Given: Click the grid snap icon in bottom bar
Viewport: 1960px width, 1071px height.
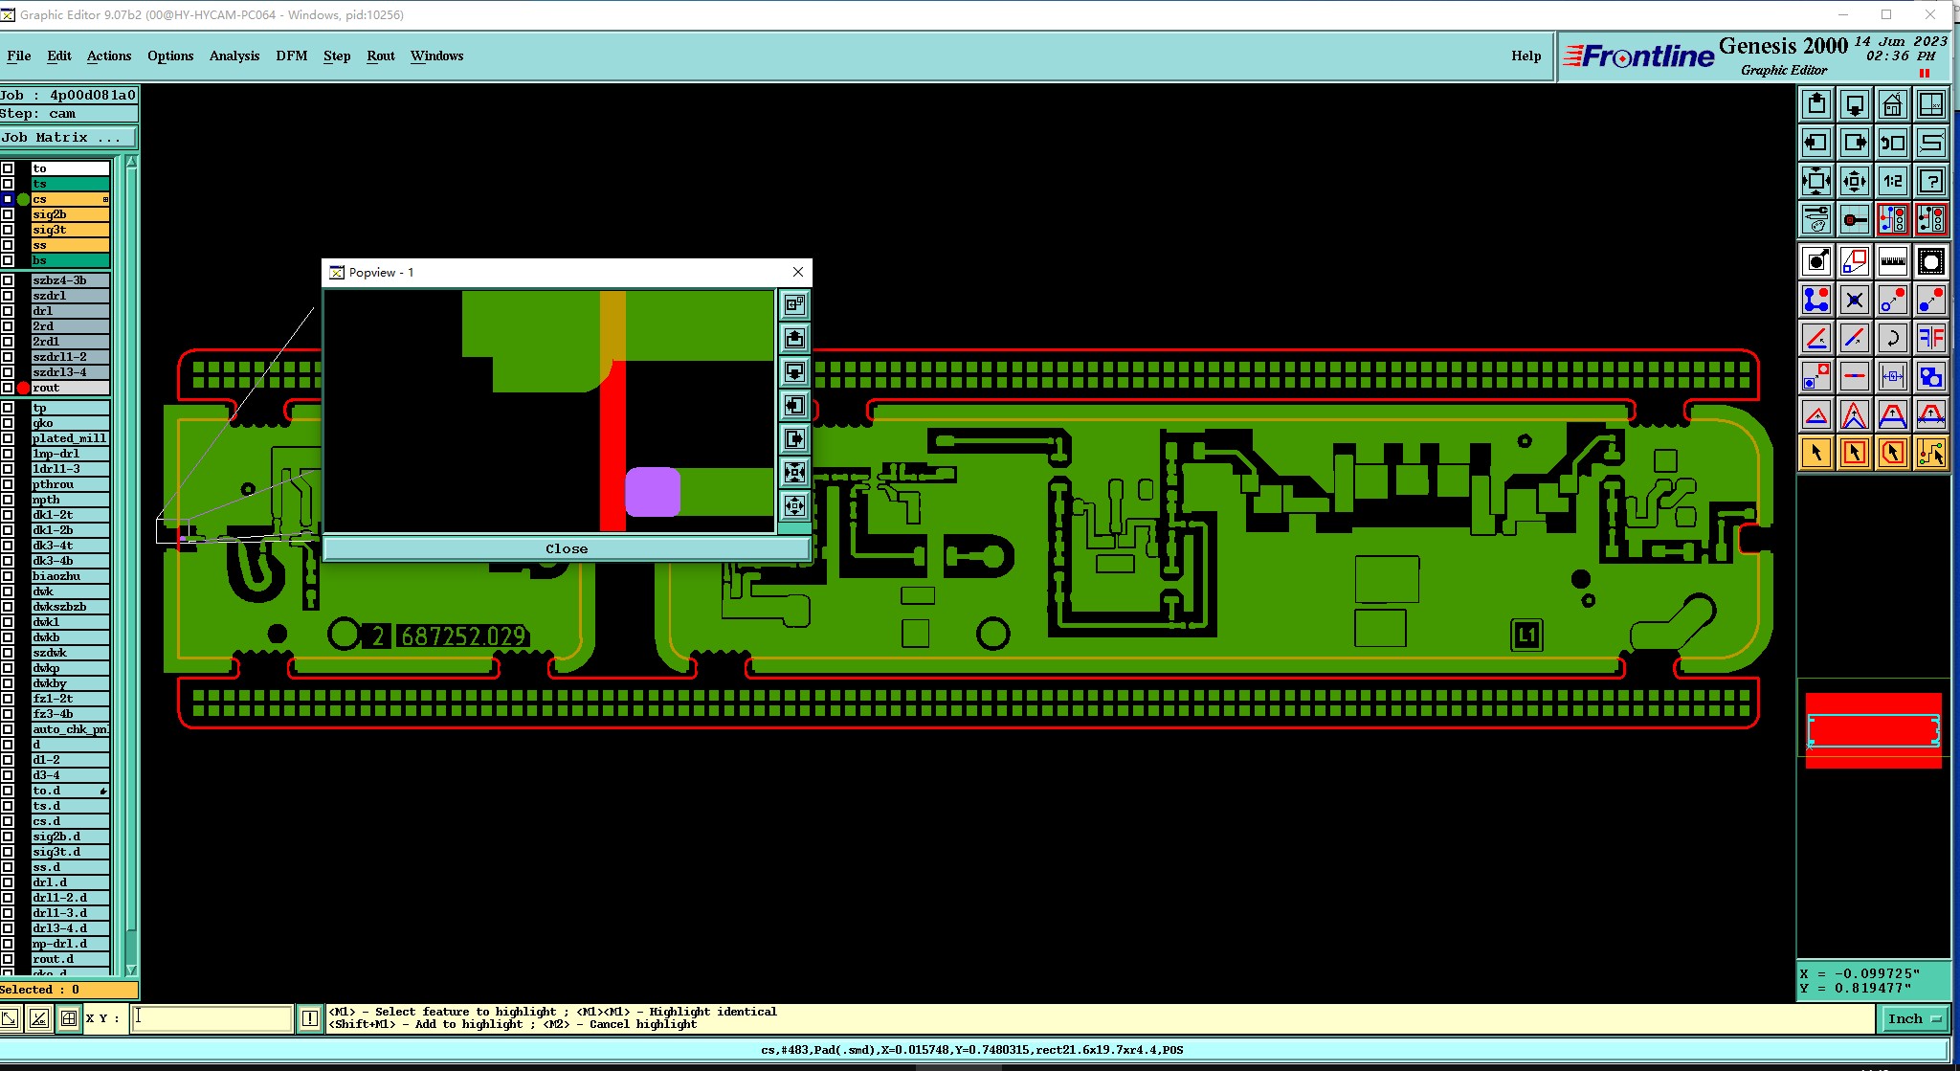Looking at the screenshot, I should tap(68, 1018).
